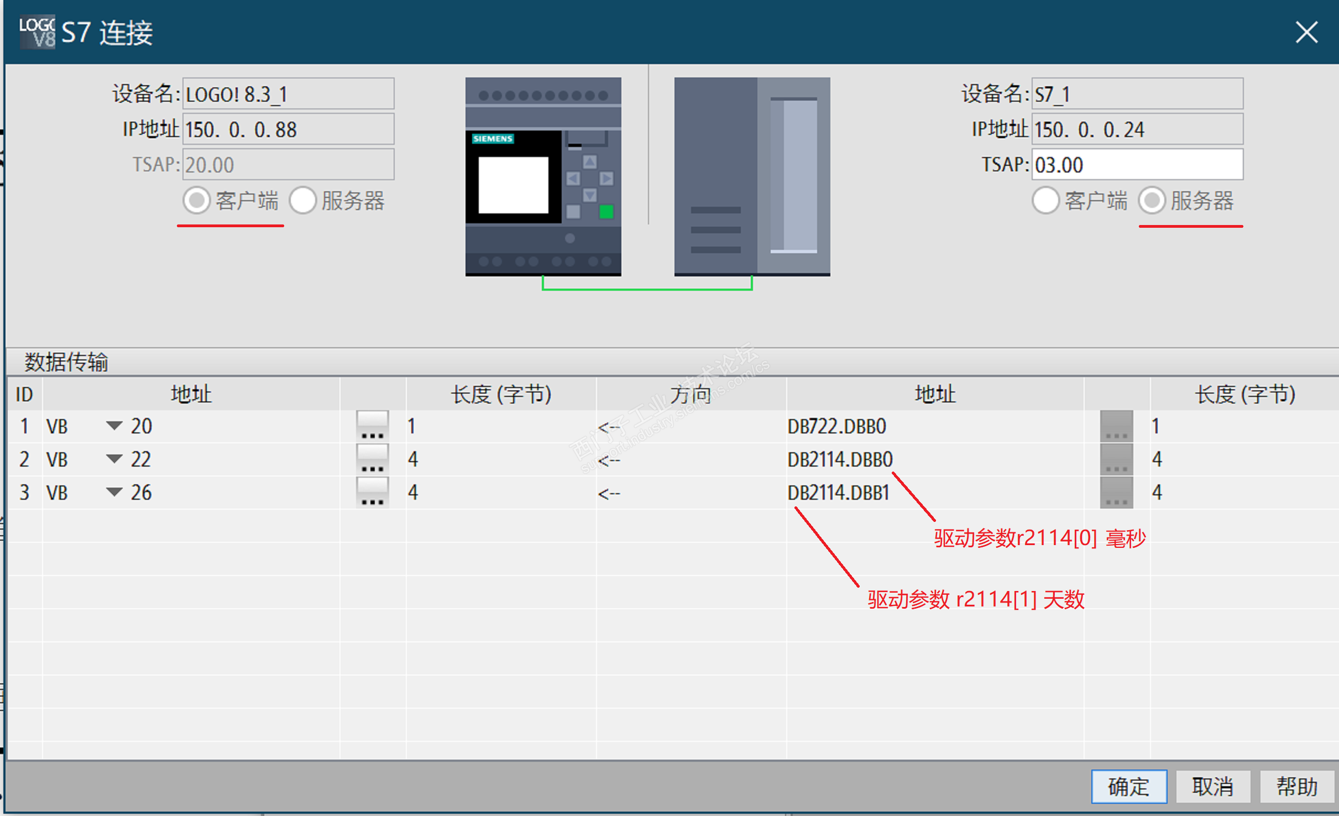Image resolution: width=1339 pixels, height=816 pixels.
Task: Click greyed browse button beside DB722.DBB0
Action: (1116, 426)
